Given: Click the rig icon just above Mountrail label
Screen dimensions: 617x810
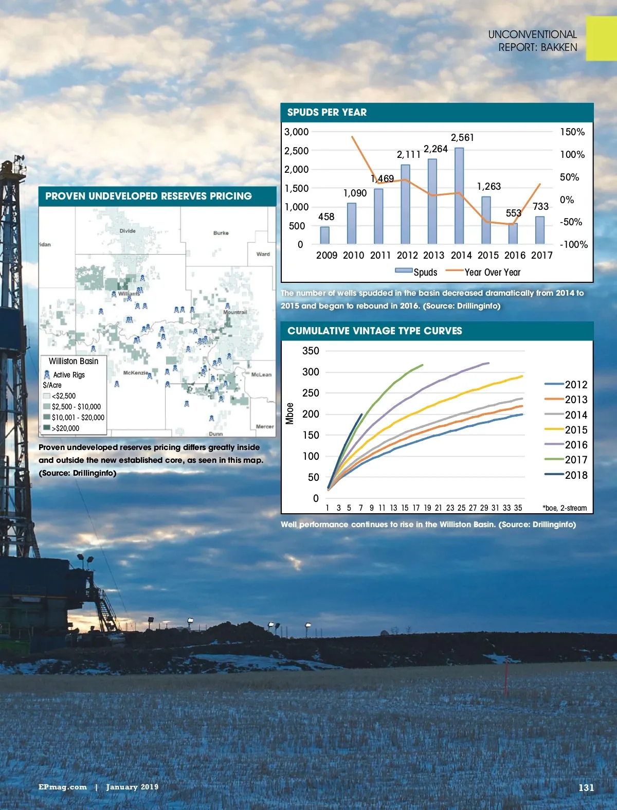Looking at the screenshot, I should click(228, 306).
